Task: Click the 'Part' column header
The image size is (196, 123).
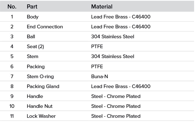Action: [x=32, y=7]
